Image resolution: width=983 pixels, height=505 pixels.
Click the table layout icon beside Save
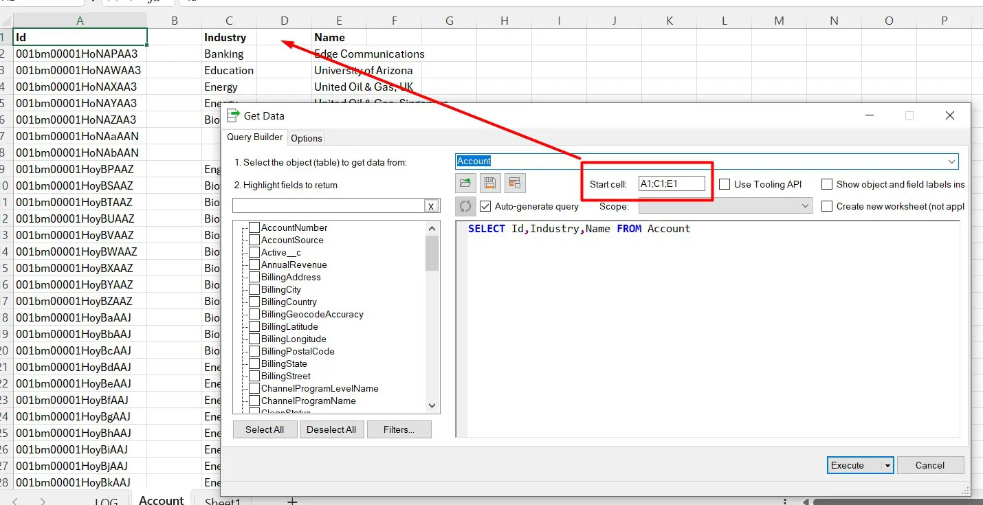(x=514, y=183)
